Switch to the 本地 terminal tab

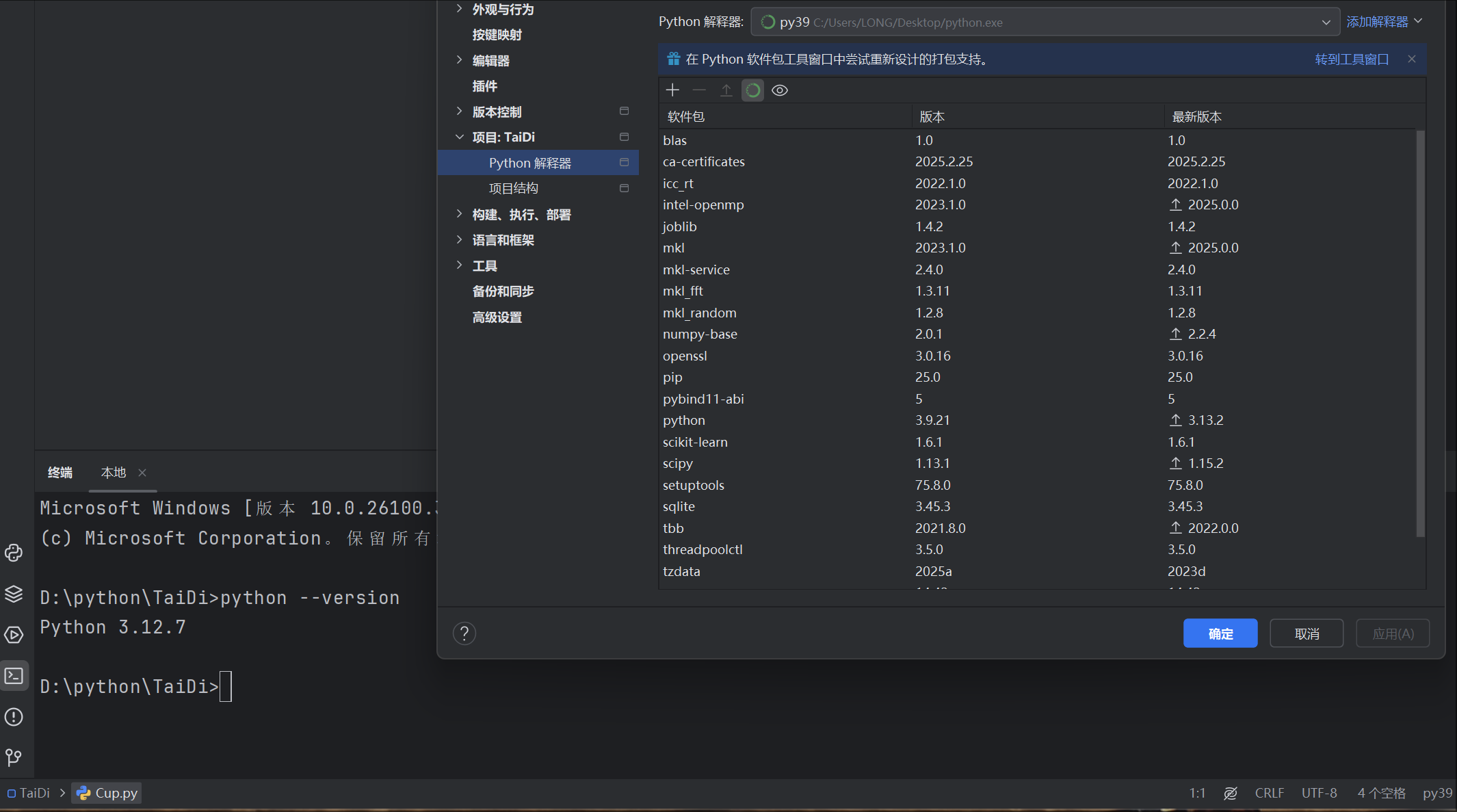(114, 473)
